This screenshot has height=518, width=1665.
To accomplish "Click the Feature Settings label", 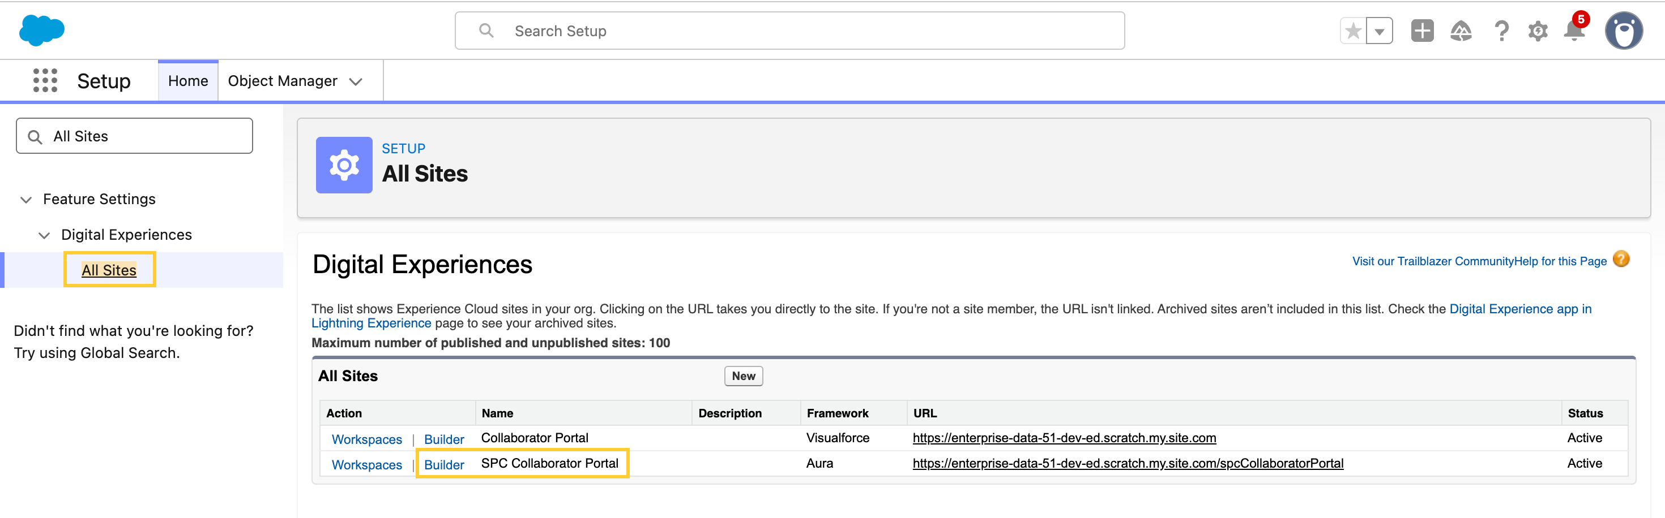I will (x=100, y=199).
